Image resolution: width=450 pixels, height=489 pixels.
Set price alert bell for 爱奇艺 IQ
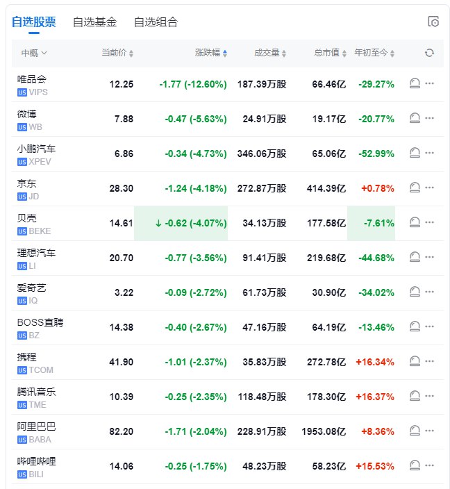point(415,292)
